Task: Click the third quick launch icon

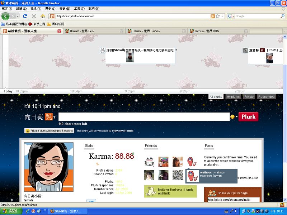Action: click(x=39, y=211)
